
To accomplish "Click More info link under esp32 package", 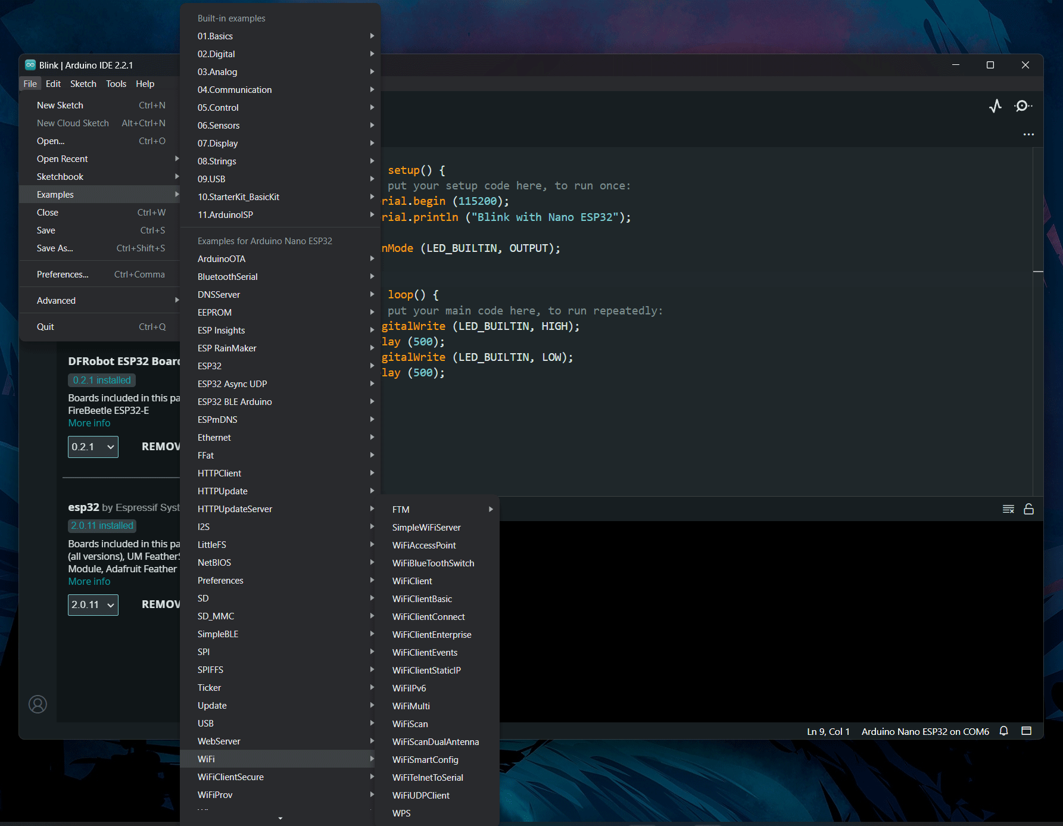I will [89, 581].
